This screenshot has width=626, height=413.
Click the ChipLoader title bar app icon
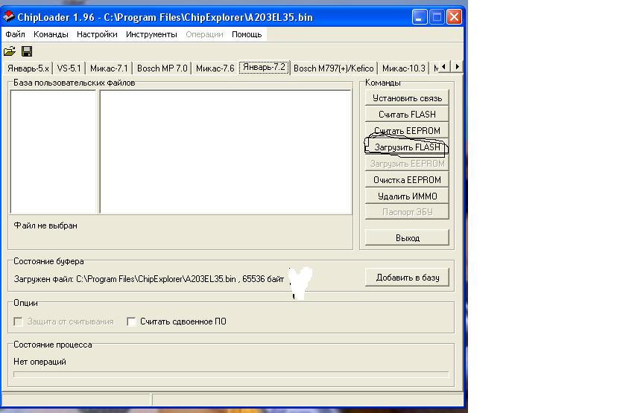click(9, 16)
